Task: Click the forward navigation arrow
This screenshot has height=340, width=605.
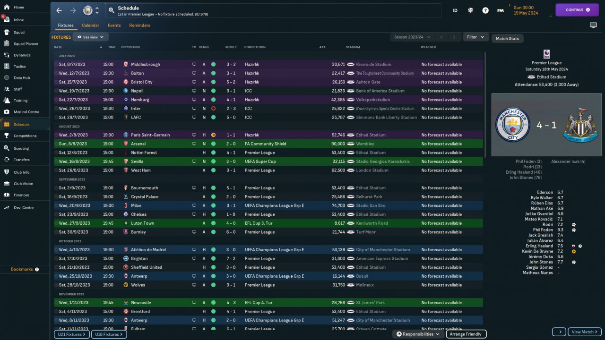Action: coord(73,10)
